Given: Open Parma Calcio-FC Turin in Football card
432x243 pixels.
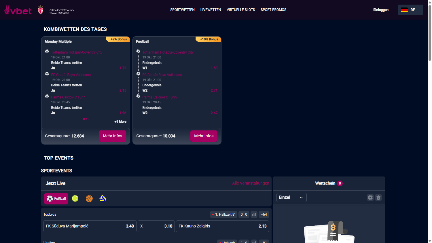Looking at the screenshot, I should (x=160, y=97).
